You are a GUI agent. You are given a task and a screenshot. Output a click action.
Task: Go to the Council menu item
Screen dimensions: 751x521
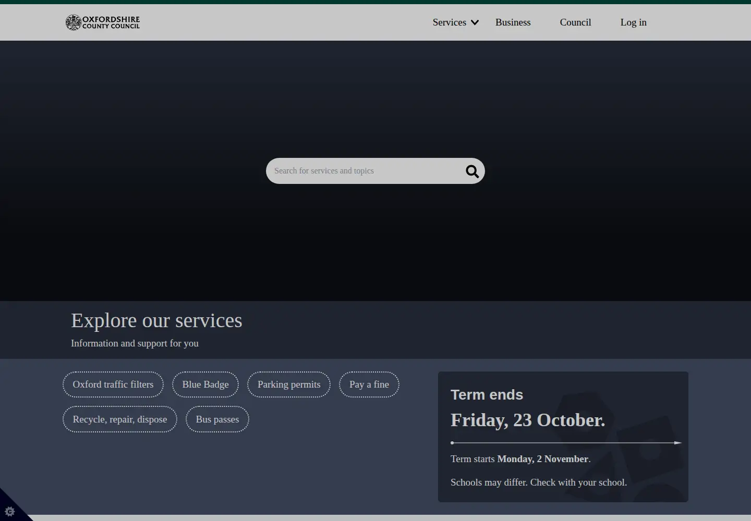[575, 22]
